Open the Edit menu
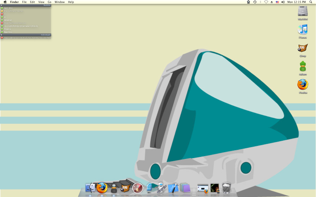Viewport: 316px width, 197px height. 32,2
